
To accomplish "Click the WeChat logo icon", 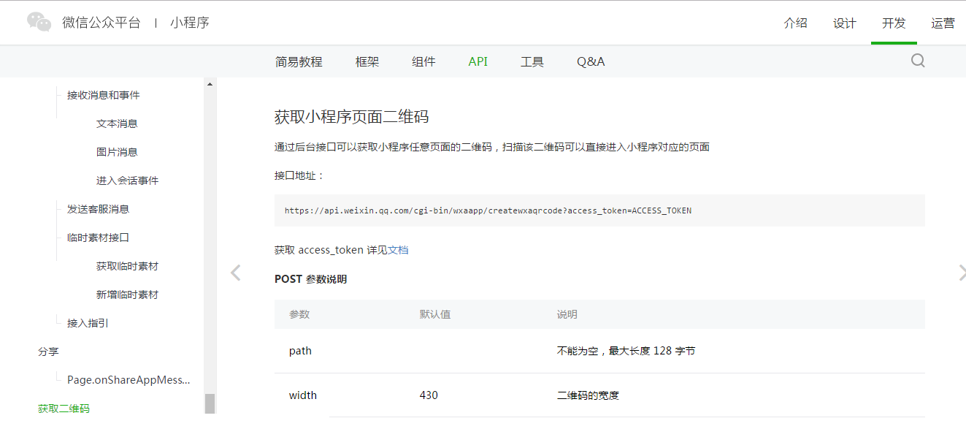I will coord(39,22).
